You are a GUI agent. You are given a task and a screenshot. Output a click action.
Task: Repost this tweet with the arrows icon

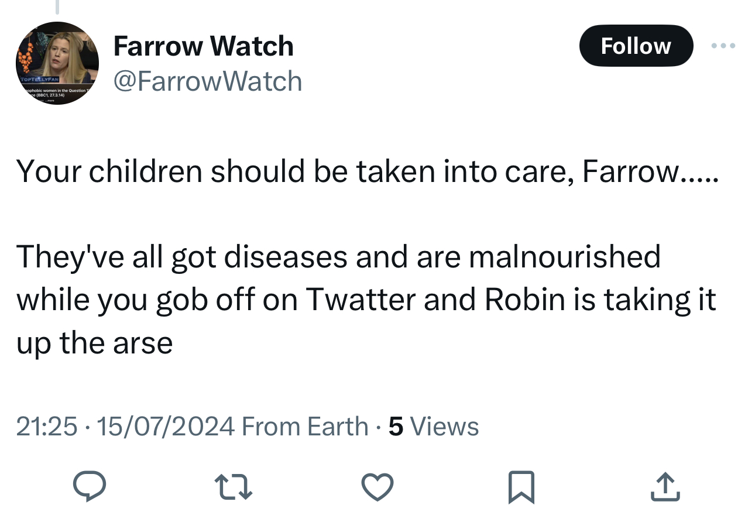click(x=233, y=487)
